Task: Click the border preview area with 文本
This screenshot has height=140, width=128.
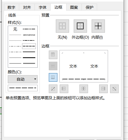Action: [84, 66]
